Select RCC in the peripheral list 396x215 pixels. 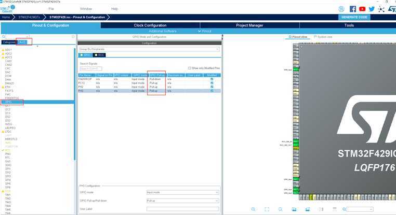point(8,150)
